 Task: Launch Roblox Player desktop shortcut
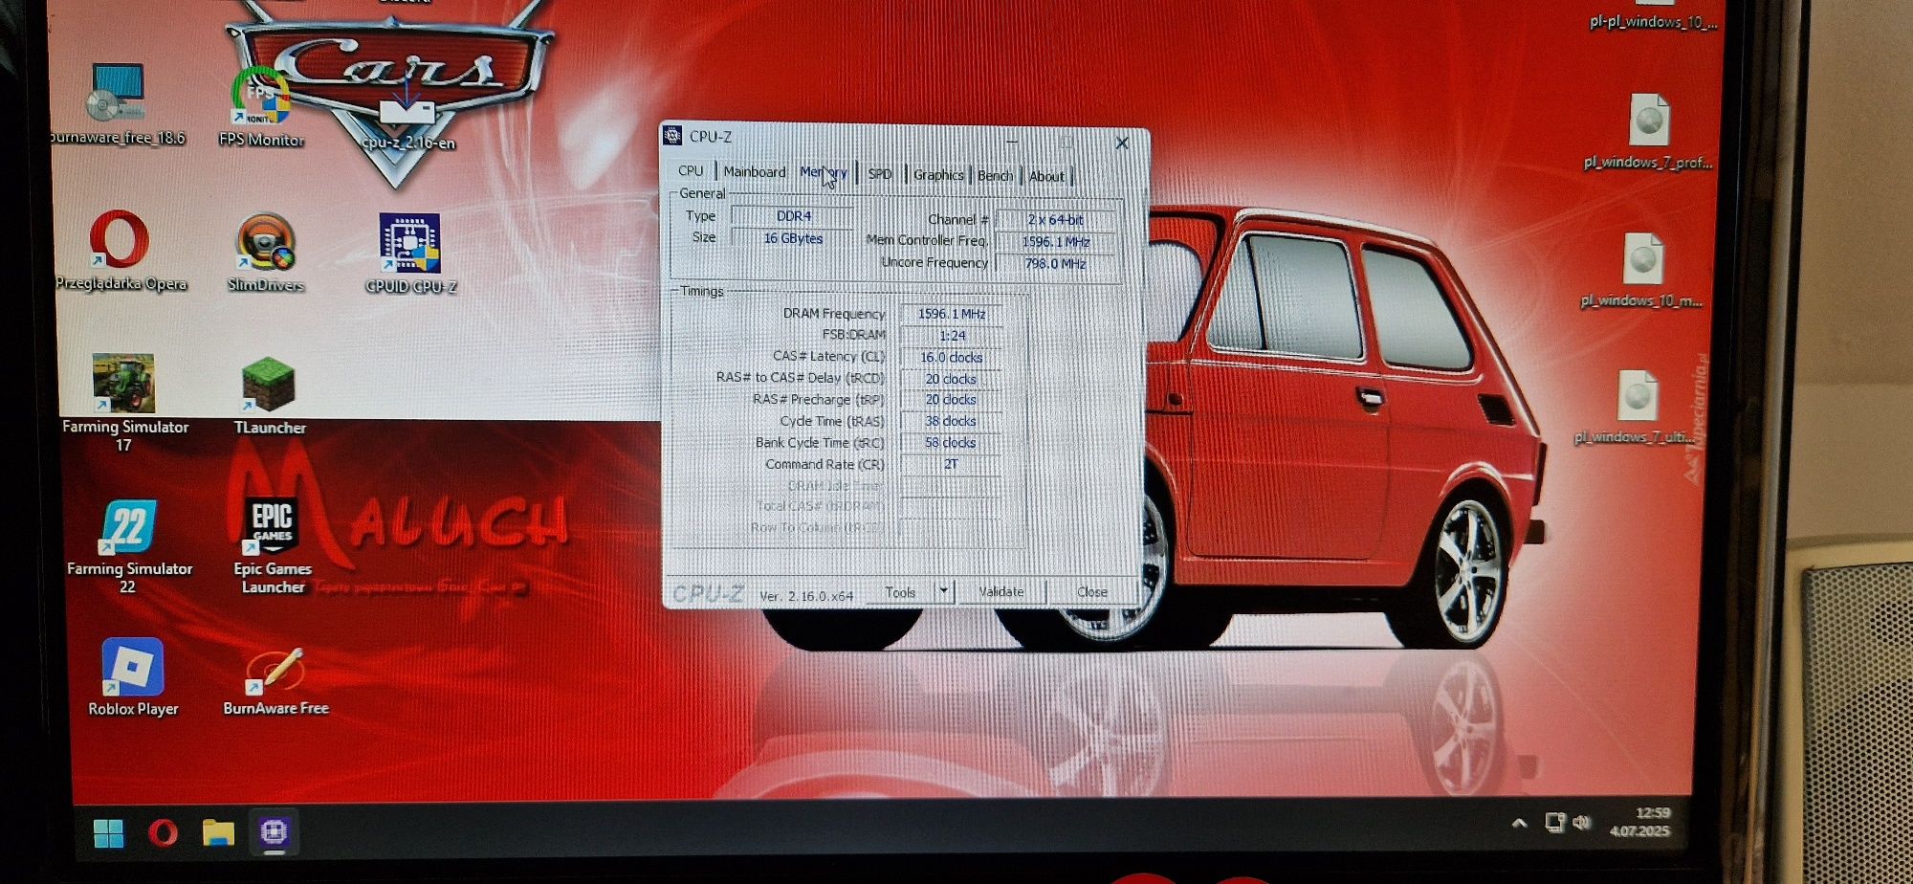pyautogui.click(x=133, y=676)
